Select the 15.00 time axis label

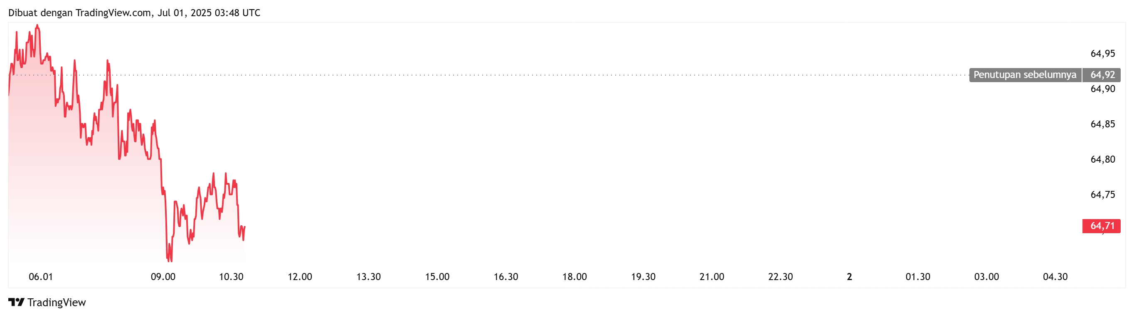click(x=437, y=277)
